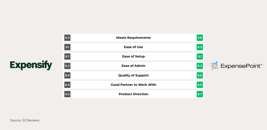Select the Ease of Admin label
Screen dimensions: 267x130
click(x=133, y=66)
